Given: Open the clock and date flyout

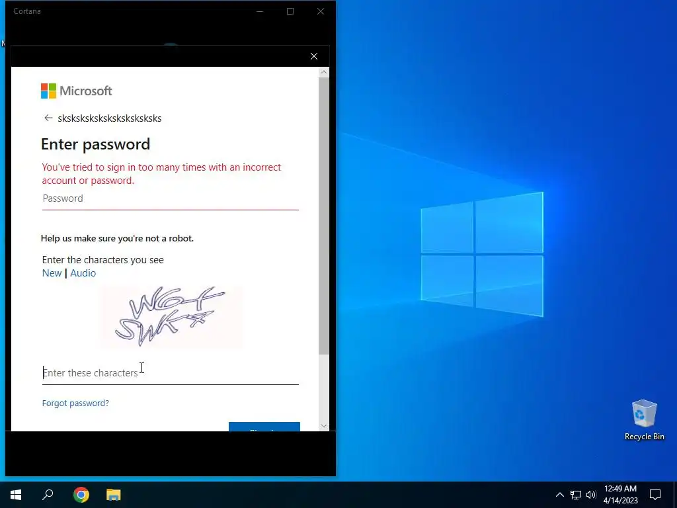Looking at the screenshot, I should [x=620, y=495].
